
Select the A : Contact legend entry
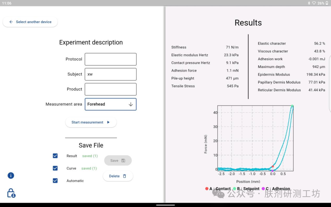218,189
